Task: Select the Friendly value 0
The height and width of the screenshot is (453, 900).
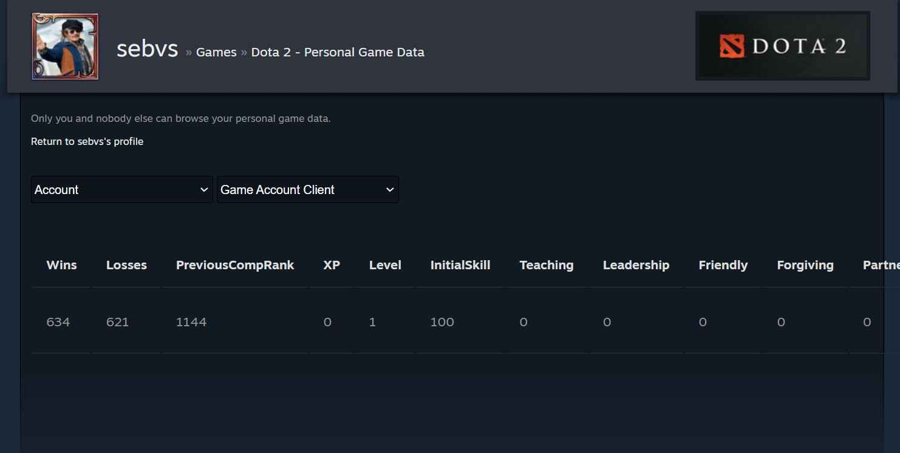Action: (x=703, y=322)
